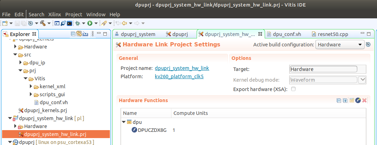Click the Save All toolbar icon

point(23,24)
